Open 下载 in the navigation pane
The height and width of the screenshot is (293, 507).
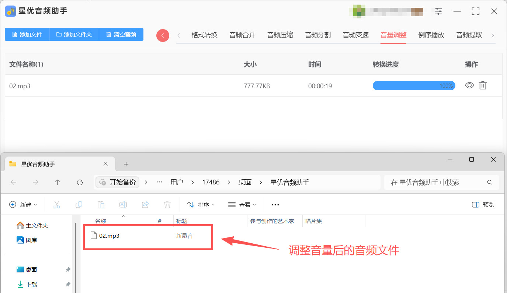(x=27, y=284)
